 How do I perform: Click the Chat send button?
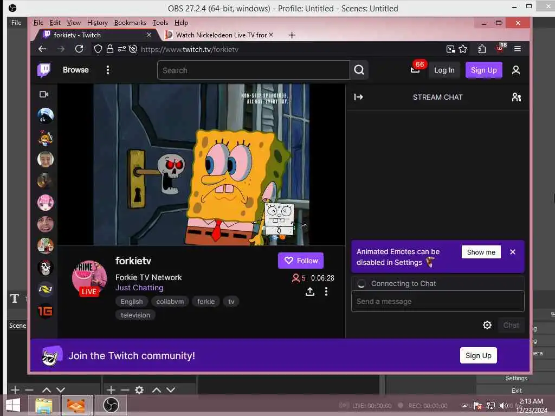(x=511, y=325)
